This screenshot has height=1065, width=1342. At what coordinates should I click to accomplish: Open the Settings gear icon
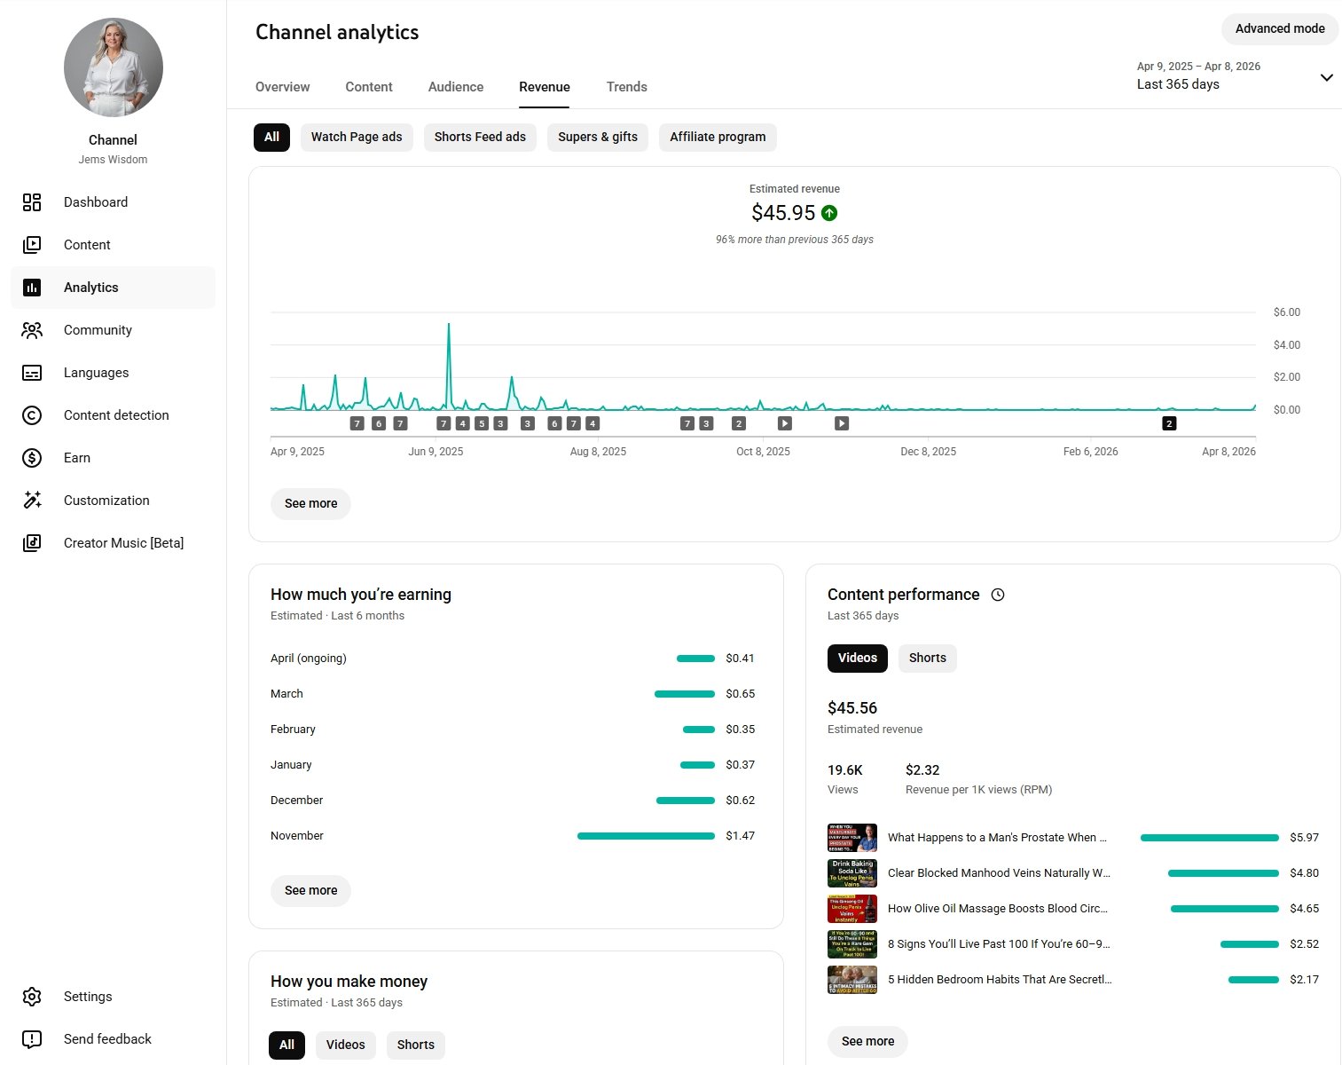[32, 997]
